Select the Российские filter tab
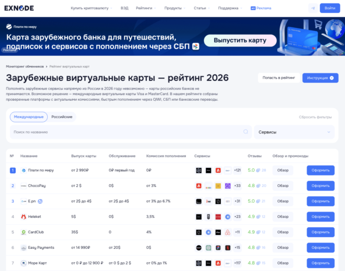Image resolution: width=345 pixels, height=271 pixels. 62,117
